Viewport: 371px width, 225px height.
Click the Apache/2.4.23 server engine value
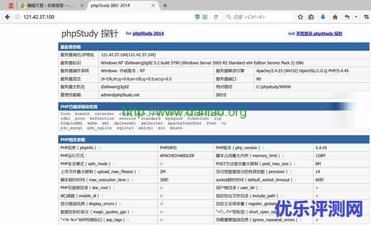302,71
